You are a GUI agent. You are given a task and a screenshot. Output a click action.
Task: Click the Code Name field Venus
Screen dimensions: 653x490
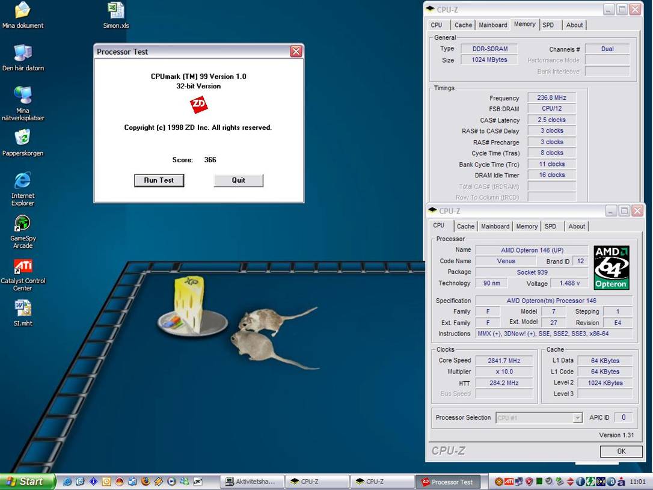tap(506, 261)
